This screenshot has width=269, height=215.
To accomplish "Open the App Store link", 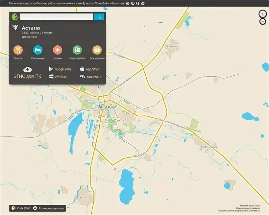I will point(89,69).
